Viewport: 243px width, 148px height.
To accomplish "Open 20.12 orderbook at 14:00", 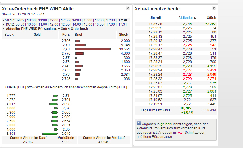I will [x=77, y=20].
